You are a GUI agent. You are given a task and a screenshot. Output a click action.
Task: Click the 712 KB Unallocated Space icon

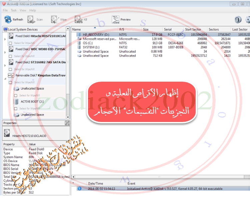point(79,56)
